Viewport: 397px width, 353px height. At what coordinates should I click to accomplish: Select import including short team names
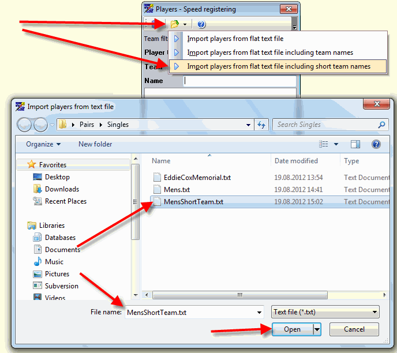point(278,66)
